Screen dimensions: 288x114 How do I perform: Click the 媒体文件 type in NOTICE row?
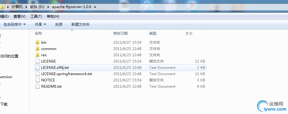click(x=156, y=80)
